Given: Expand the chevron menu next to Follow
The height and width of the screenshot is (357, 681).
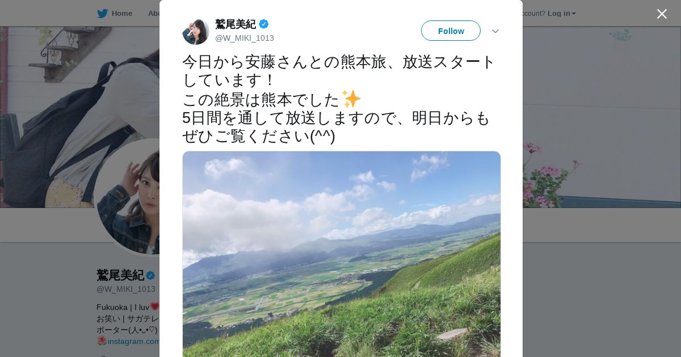Looking at the screenshot, I should pyautogui.click(x=495, y=31).
